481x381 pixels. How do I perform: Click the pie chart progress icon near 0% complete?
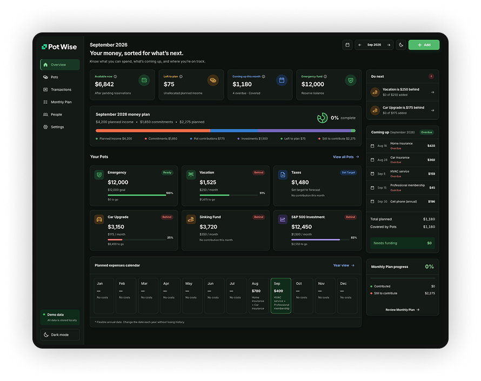tap(323, 118)
